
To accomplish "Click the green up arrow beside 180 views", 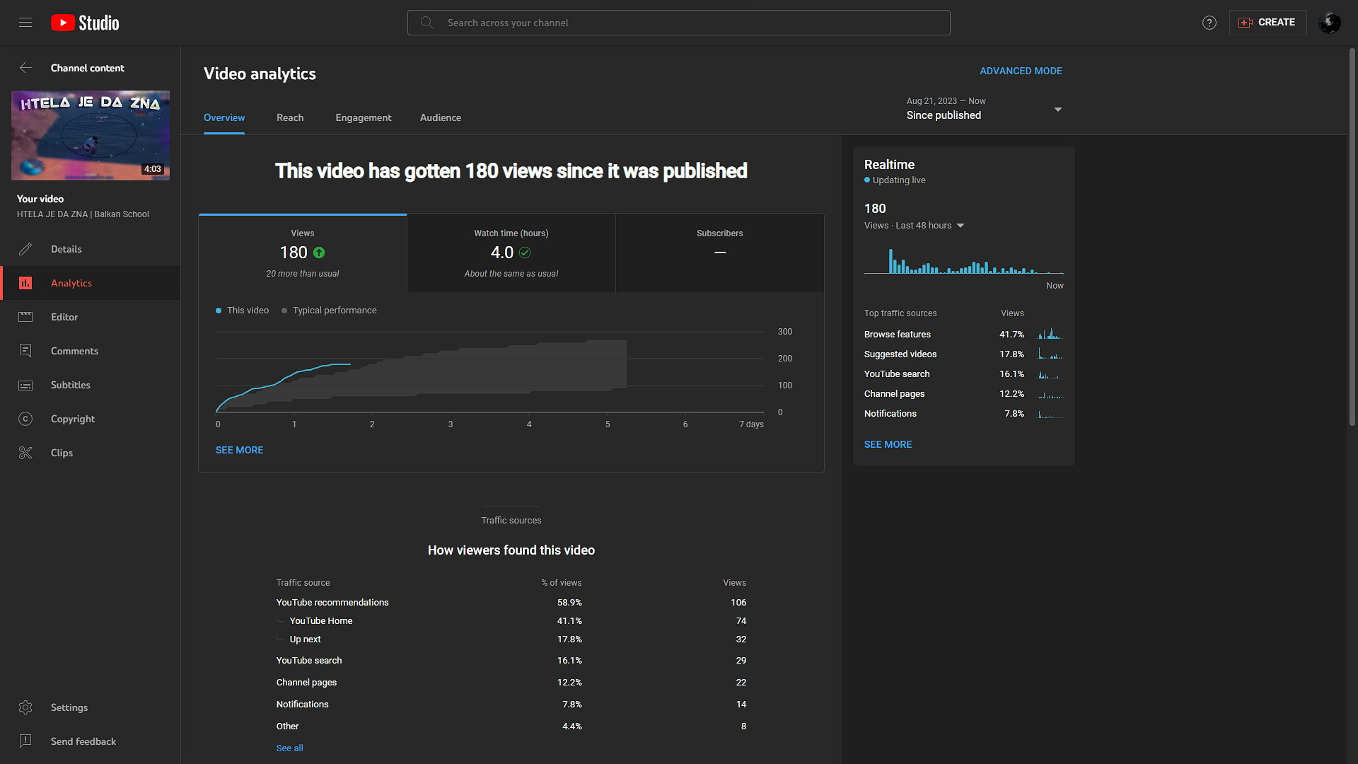I will (x=319, y=253).
